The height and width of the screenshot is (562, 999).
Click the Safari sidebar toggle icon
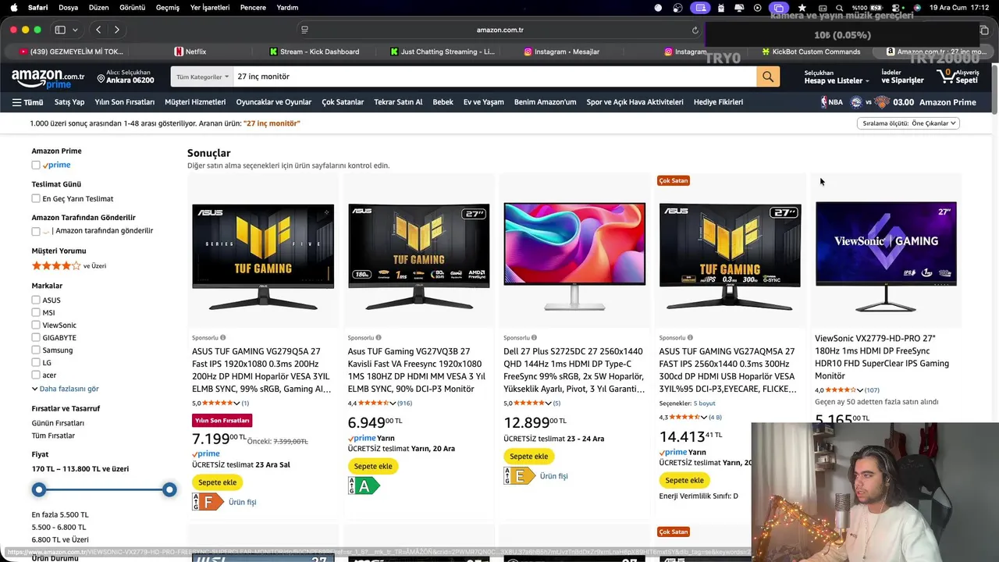point(60,30)
